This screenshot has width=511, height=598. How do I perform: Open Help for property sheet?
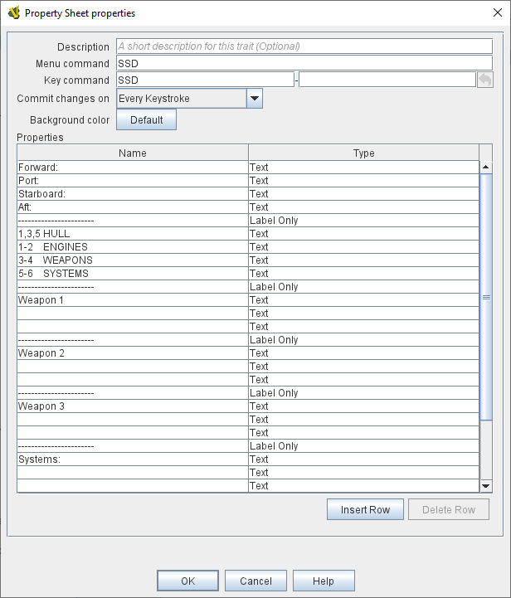click(x=324, y=581)
